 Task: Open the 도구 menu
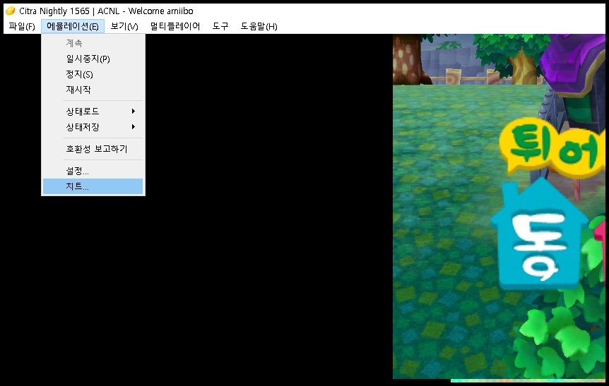[220, 26]
